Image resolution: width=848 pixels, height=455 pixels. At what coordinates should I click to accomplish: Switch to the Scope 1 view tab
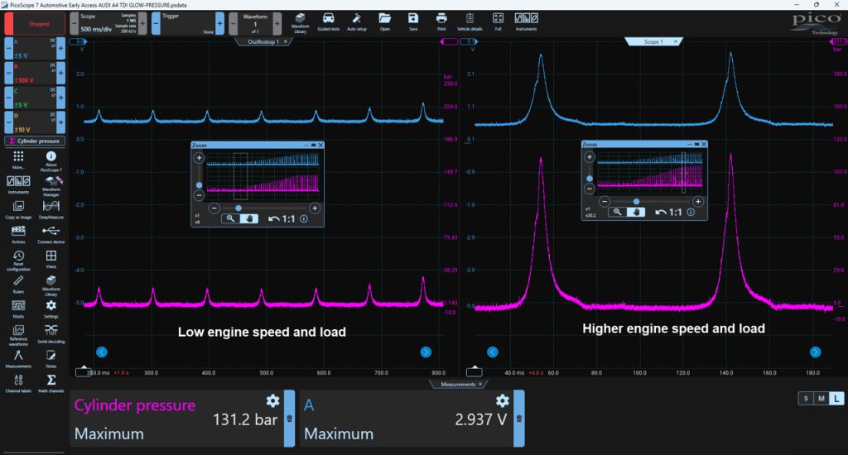(653, 41)
